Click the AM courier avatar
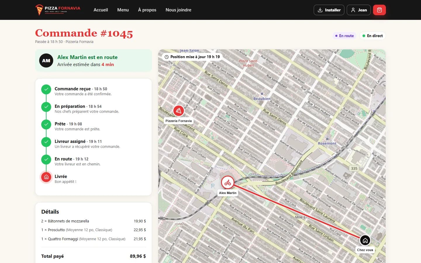Screen dimensions: 421x263 point(46,60)
